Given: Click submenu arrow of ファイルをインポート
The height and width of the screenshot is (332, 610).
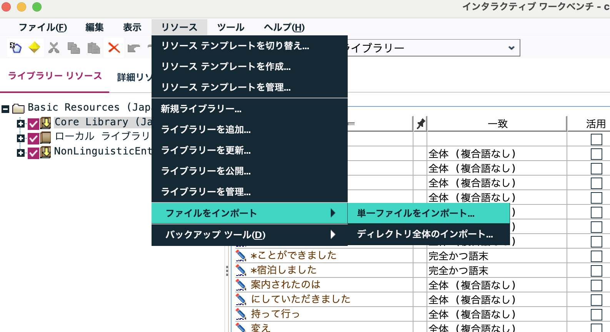Looking at the screenshot, I should coord(333,213).
